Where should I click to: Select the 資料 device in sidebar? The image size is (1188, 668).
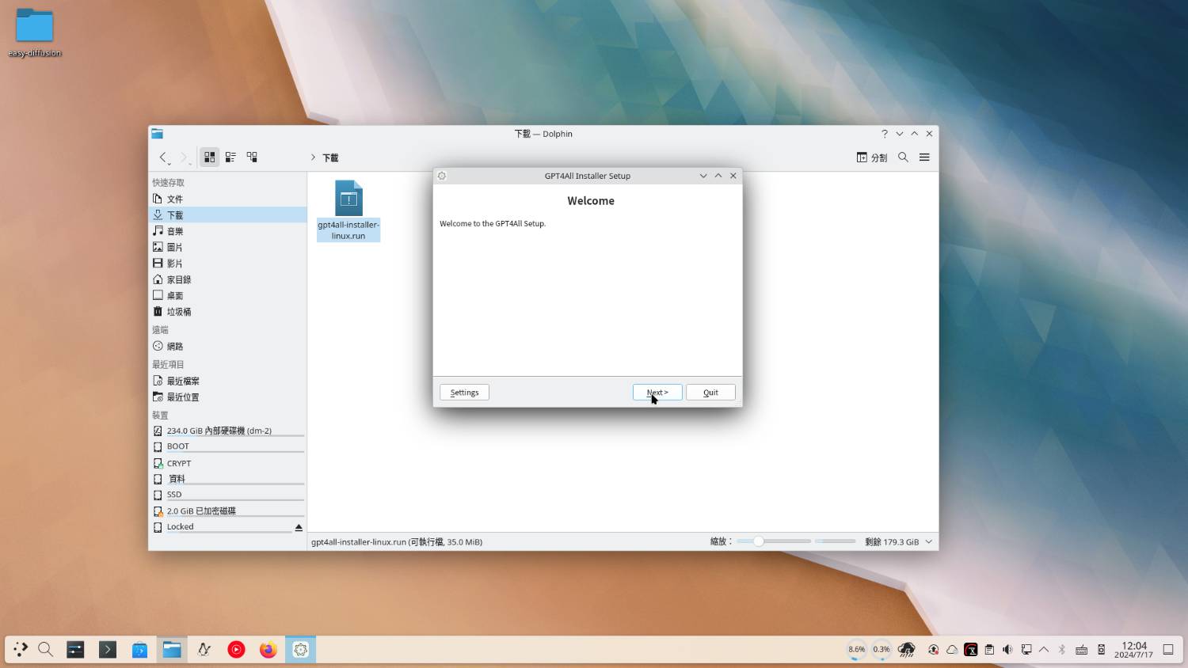tap(228, 479)
